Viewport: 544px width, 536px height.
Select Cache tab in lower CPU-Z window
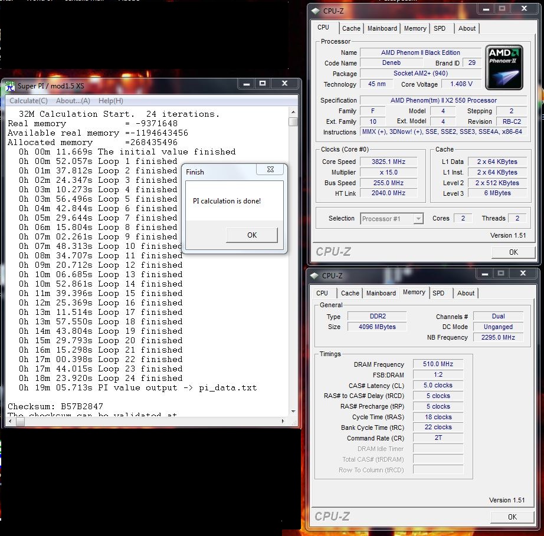tap(350, 293)
